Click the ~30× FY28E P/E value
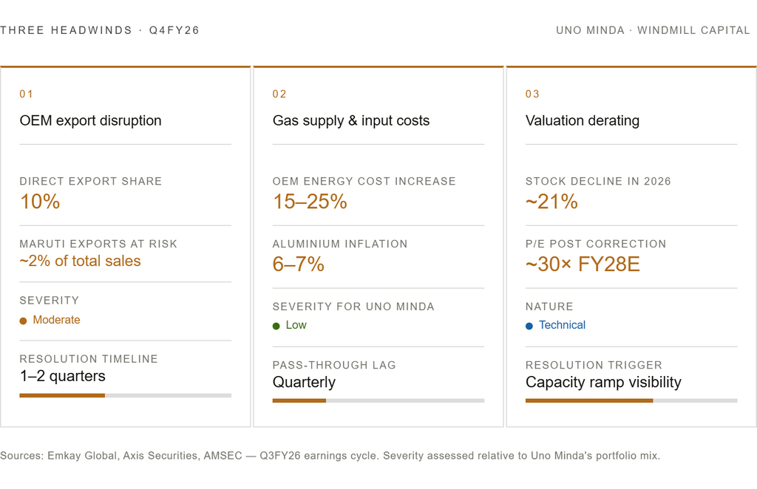 [x=583, y=264]
